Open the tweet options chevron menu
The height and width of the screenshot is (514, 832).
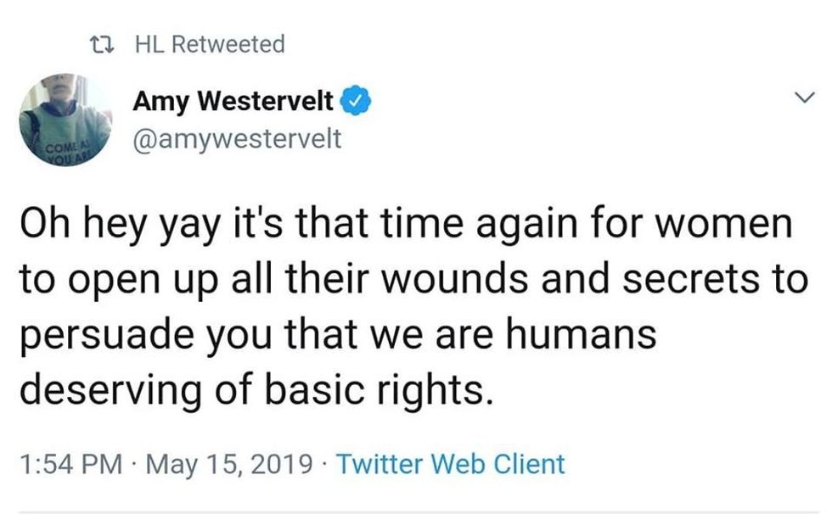(800, 101)
